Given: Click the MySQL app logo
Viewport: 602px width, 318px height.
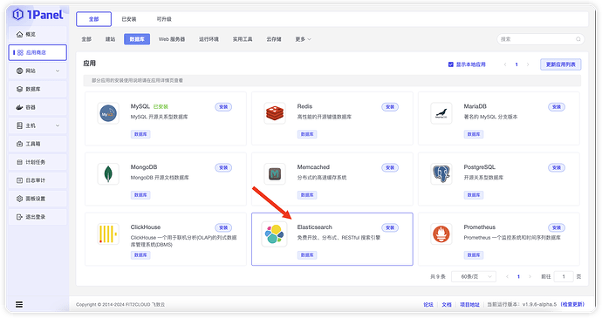Looking at the screenshot, I should [108, 113].
